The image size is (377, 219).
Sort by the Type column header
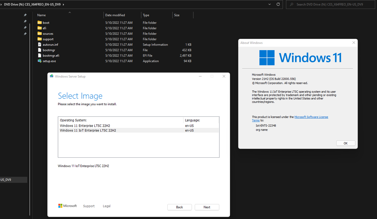click(x=146, y=15)
